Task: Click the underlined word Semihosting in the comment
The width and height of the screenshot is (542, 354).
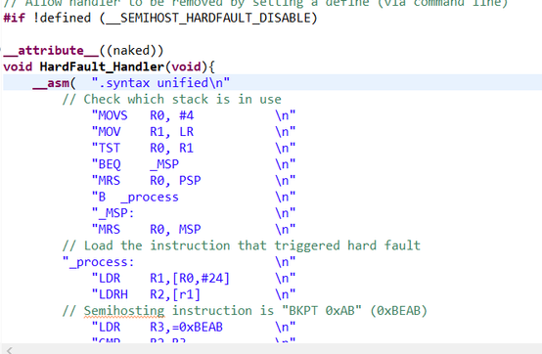Action: (x=124, y=311)
